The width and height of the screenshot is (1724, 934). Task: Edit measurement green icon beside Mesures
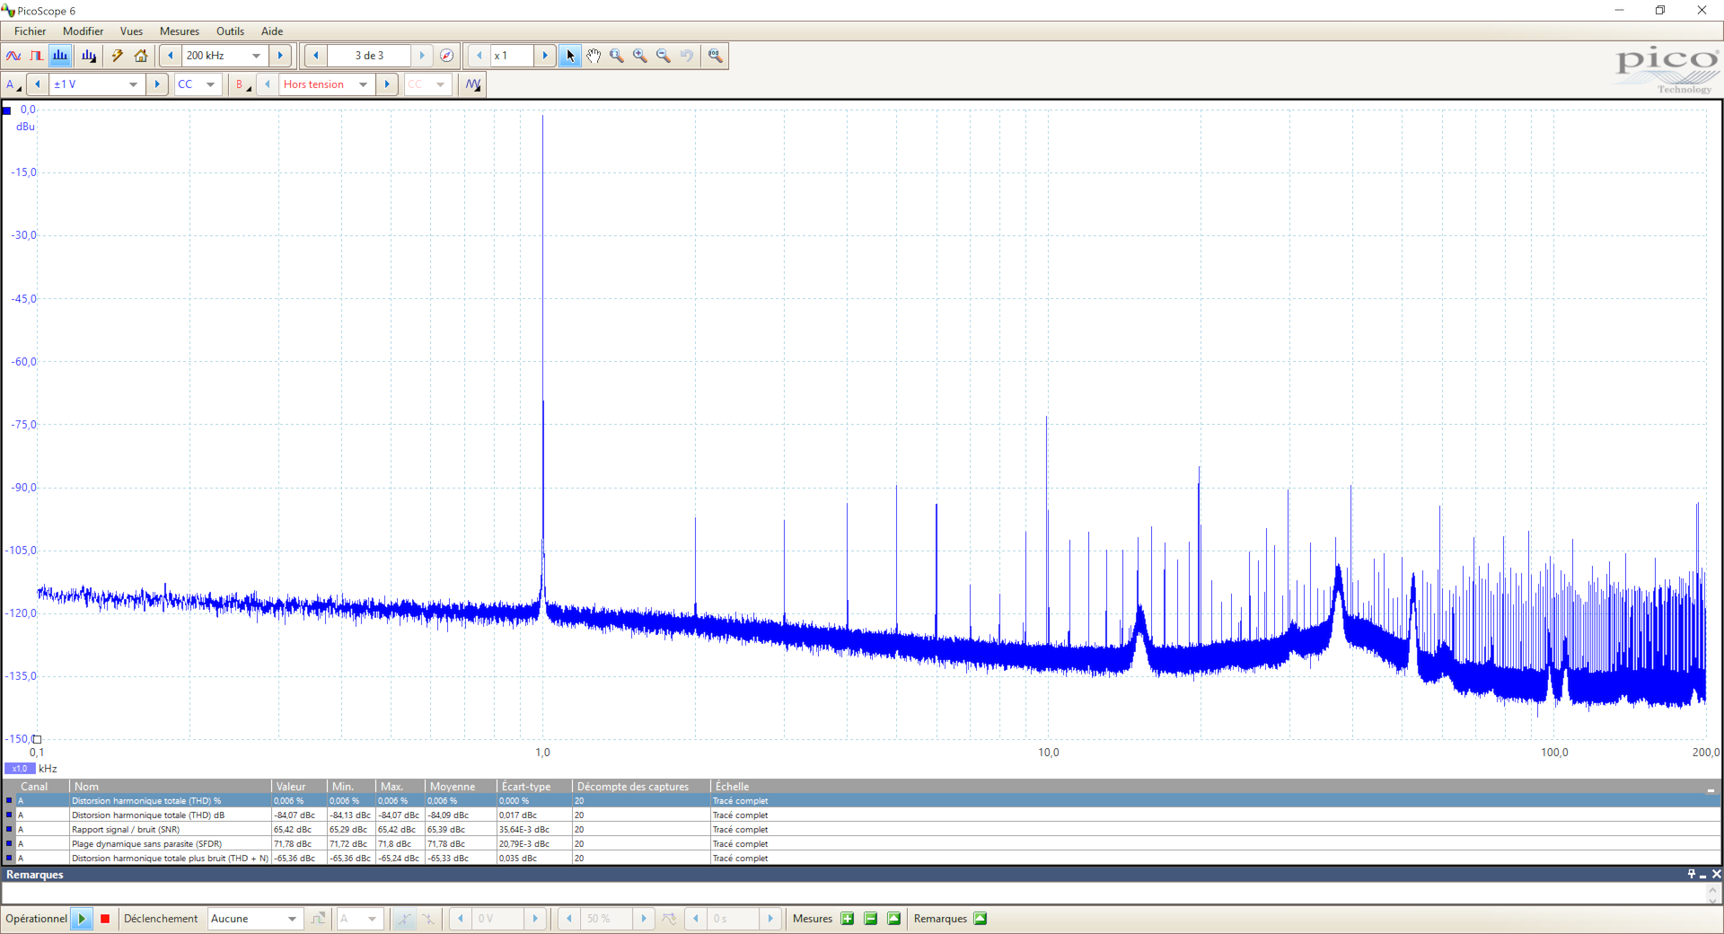894,919
